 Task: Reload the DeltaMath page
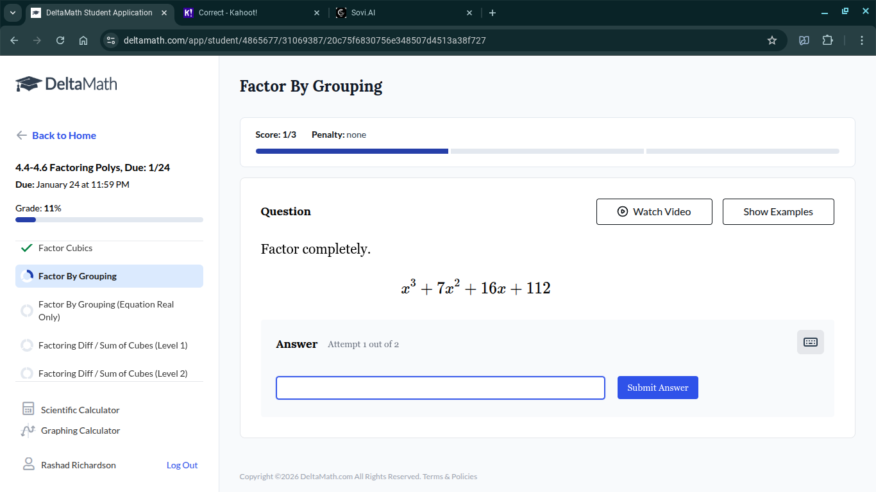[x=60, y=40]
